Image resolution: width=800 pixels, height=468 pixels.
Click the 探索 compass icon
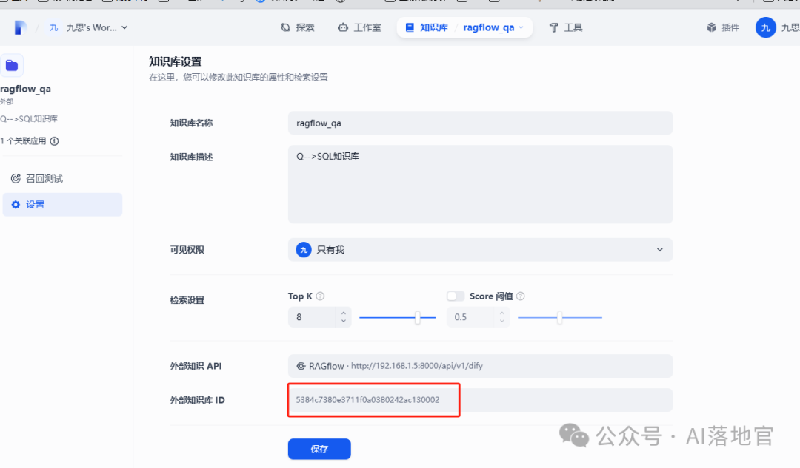[286, 27]
